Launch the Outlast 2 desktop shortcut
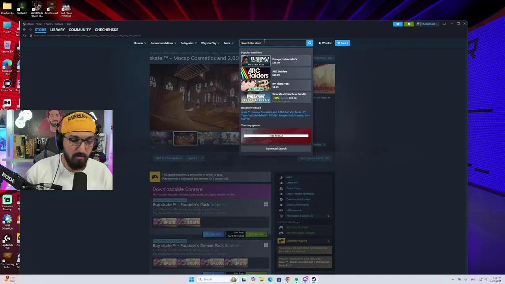 click(22, 9)
